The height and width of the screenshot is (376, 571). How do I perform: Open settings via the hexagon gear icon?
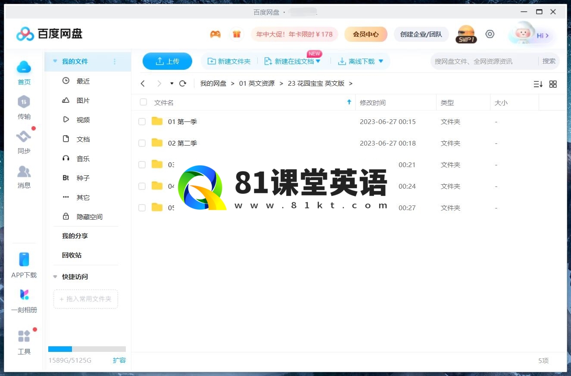click(x=490, y=34)
